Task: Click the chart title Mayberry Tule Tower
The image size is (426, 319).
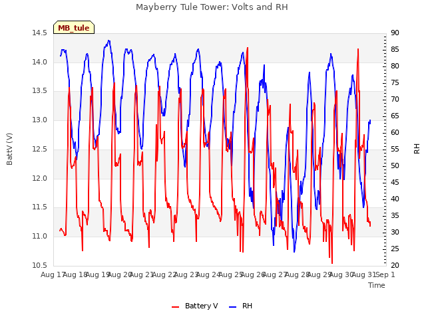Action: (212, 7)
